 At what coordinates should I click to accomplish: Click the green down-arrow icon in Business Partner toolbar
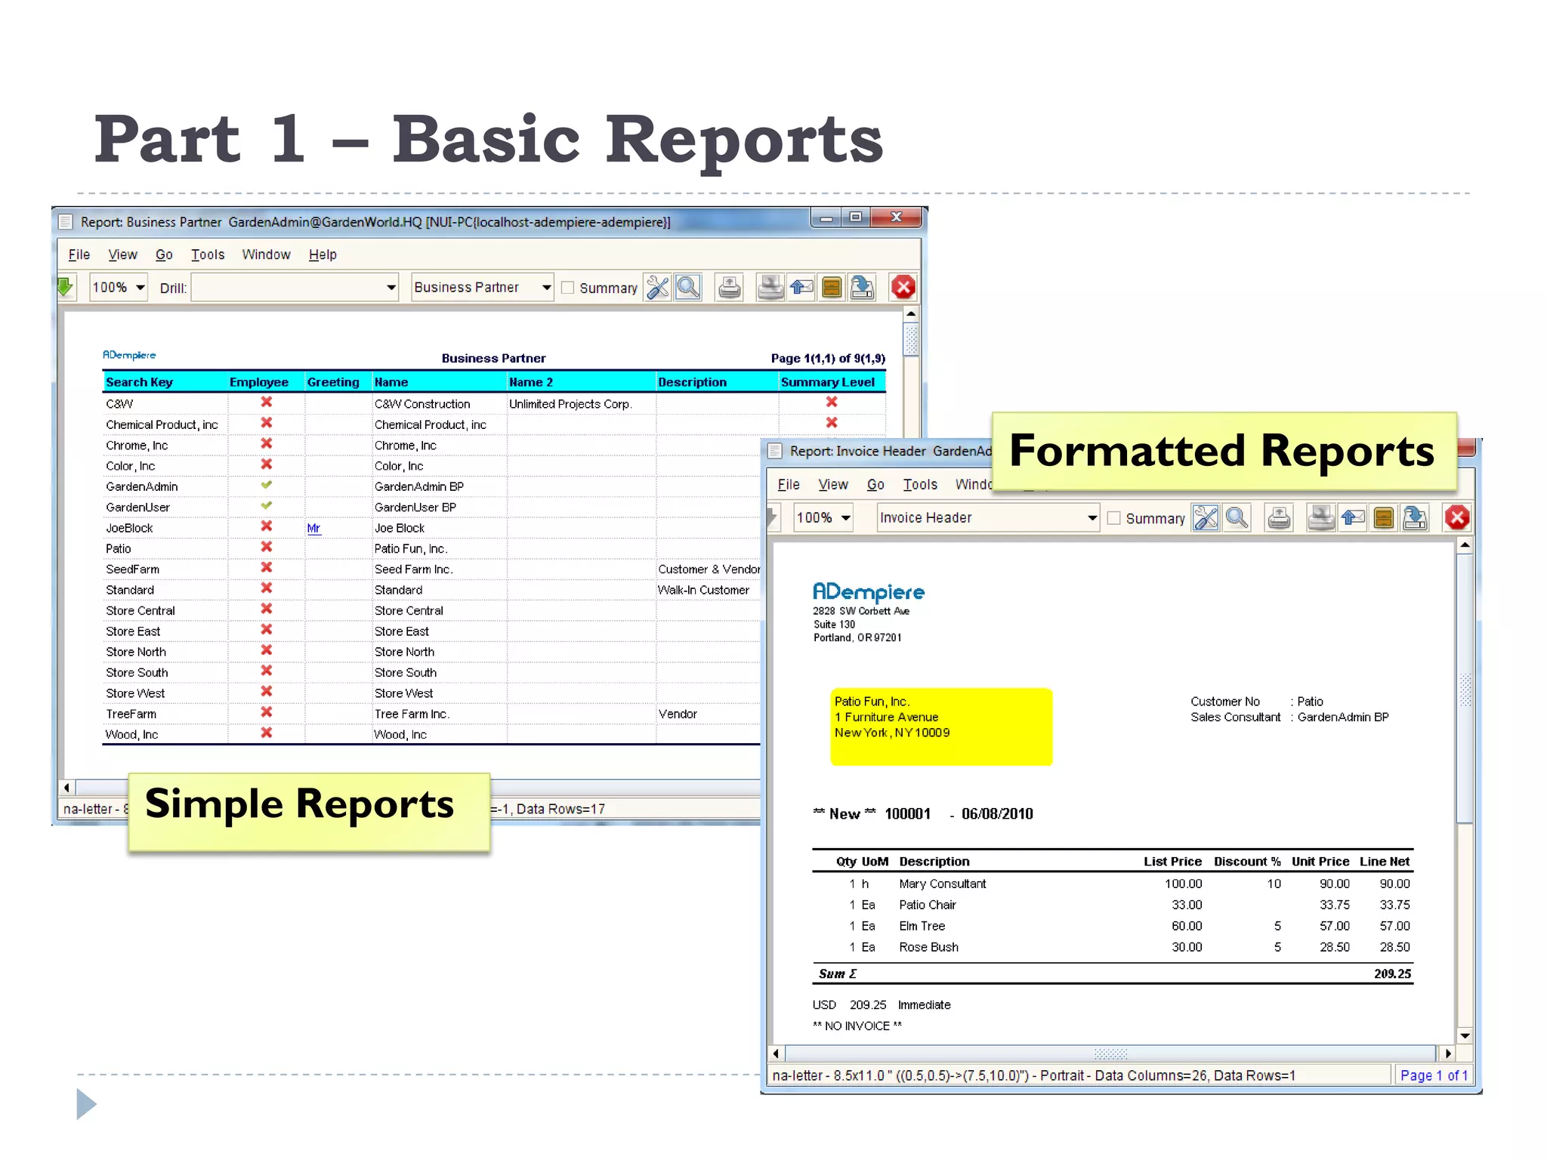click(x=65, y=287)
